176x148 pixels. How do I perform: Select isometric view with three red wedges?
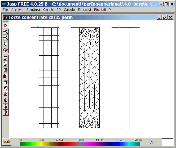6,100
